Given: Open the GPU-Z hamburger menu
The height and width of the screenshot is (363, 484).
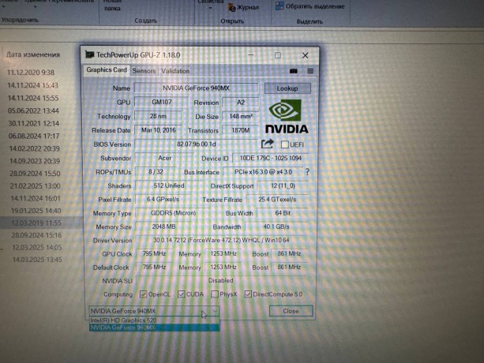Looking at the screenshot, I should (x=310, y=71).
